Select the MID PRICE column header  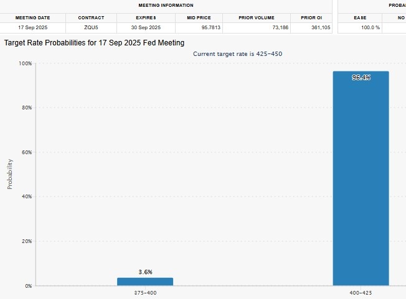(199, 18)
